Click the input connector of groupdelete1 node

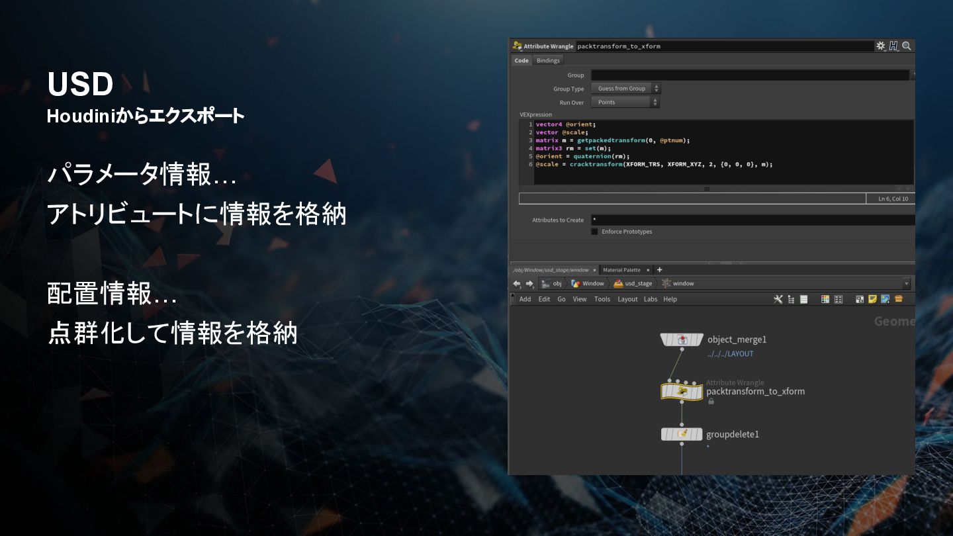pyautogui.click(x=682, y=425)
